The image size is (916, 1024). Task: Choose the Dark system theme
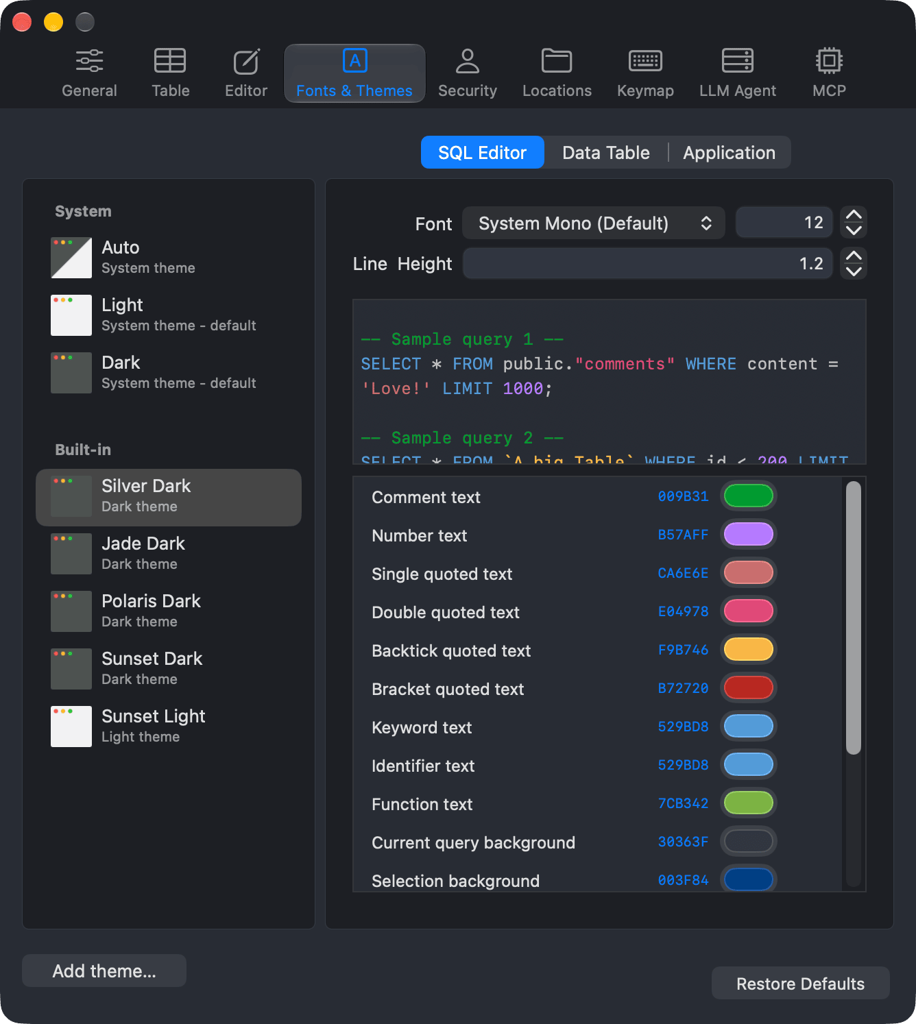click(x=169, y=373)
